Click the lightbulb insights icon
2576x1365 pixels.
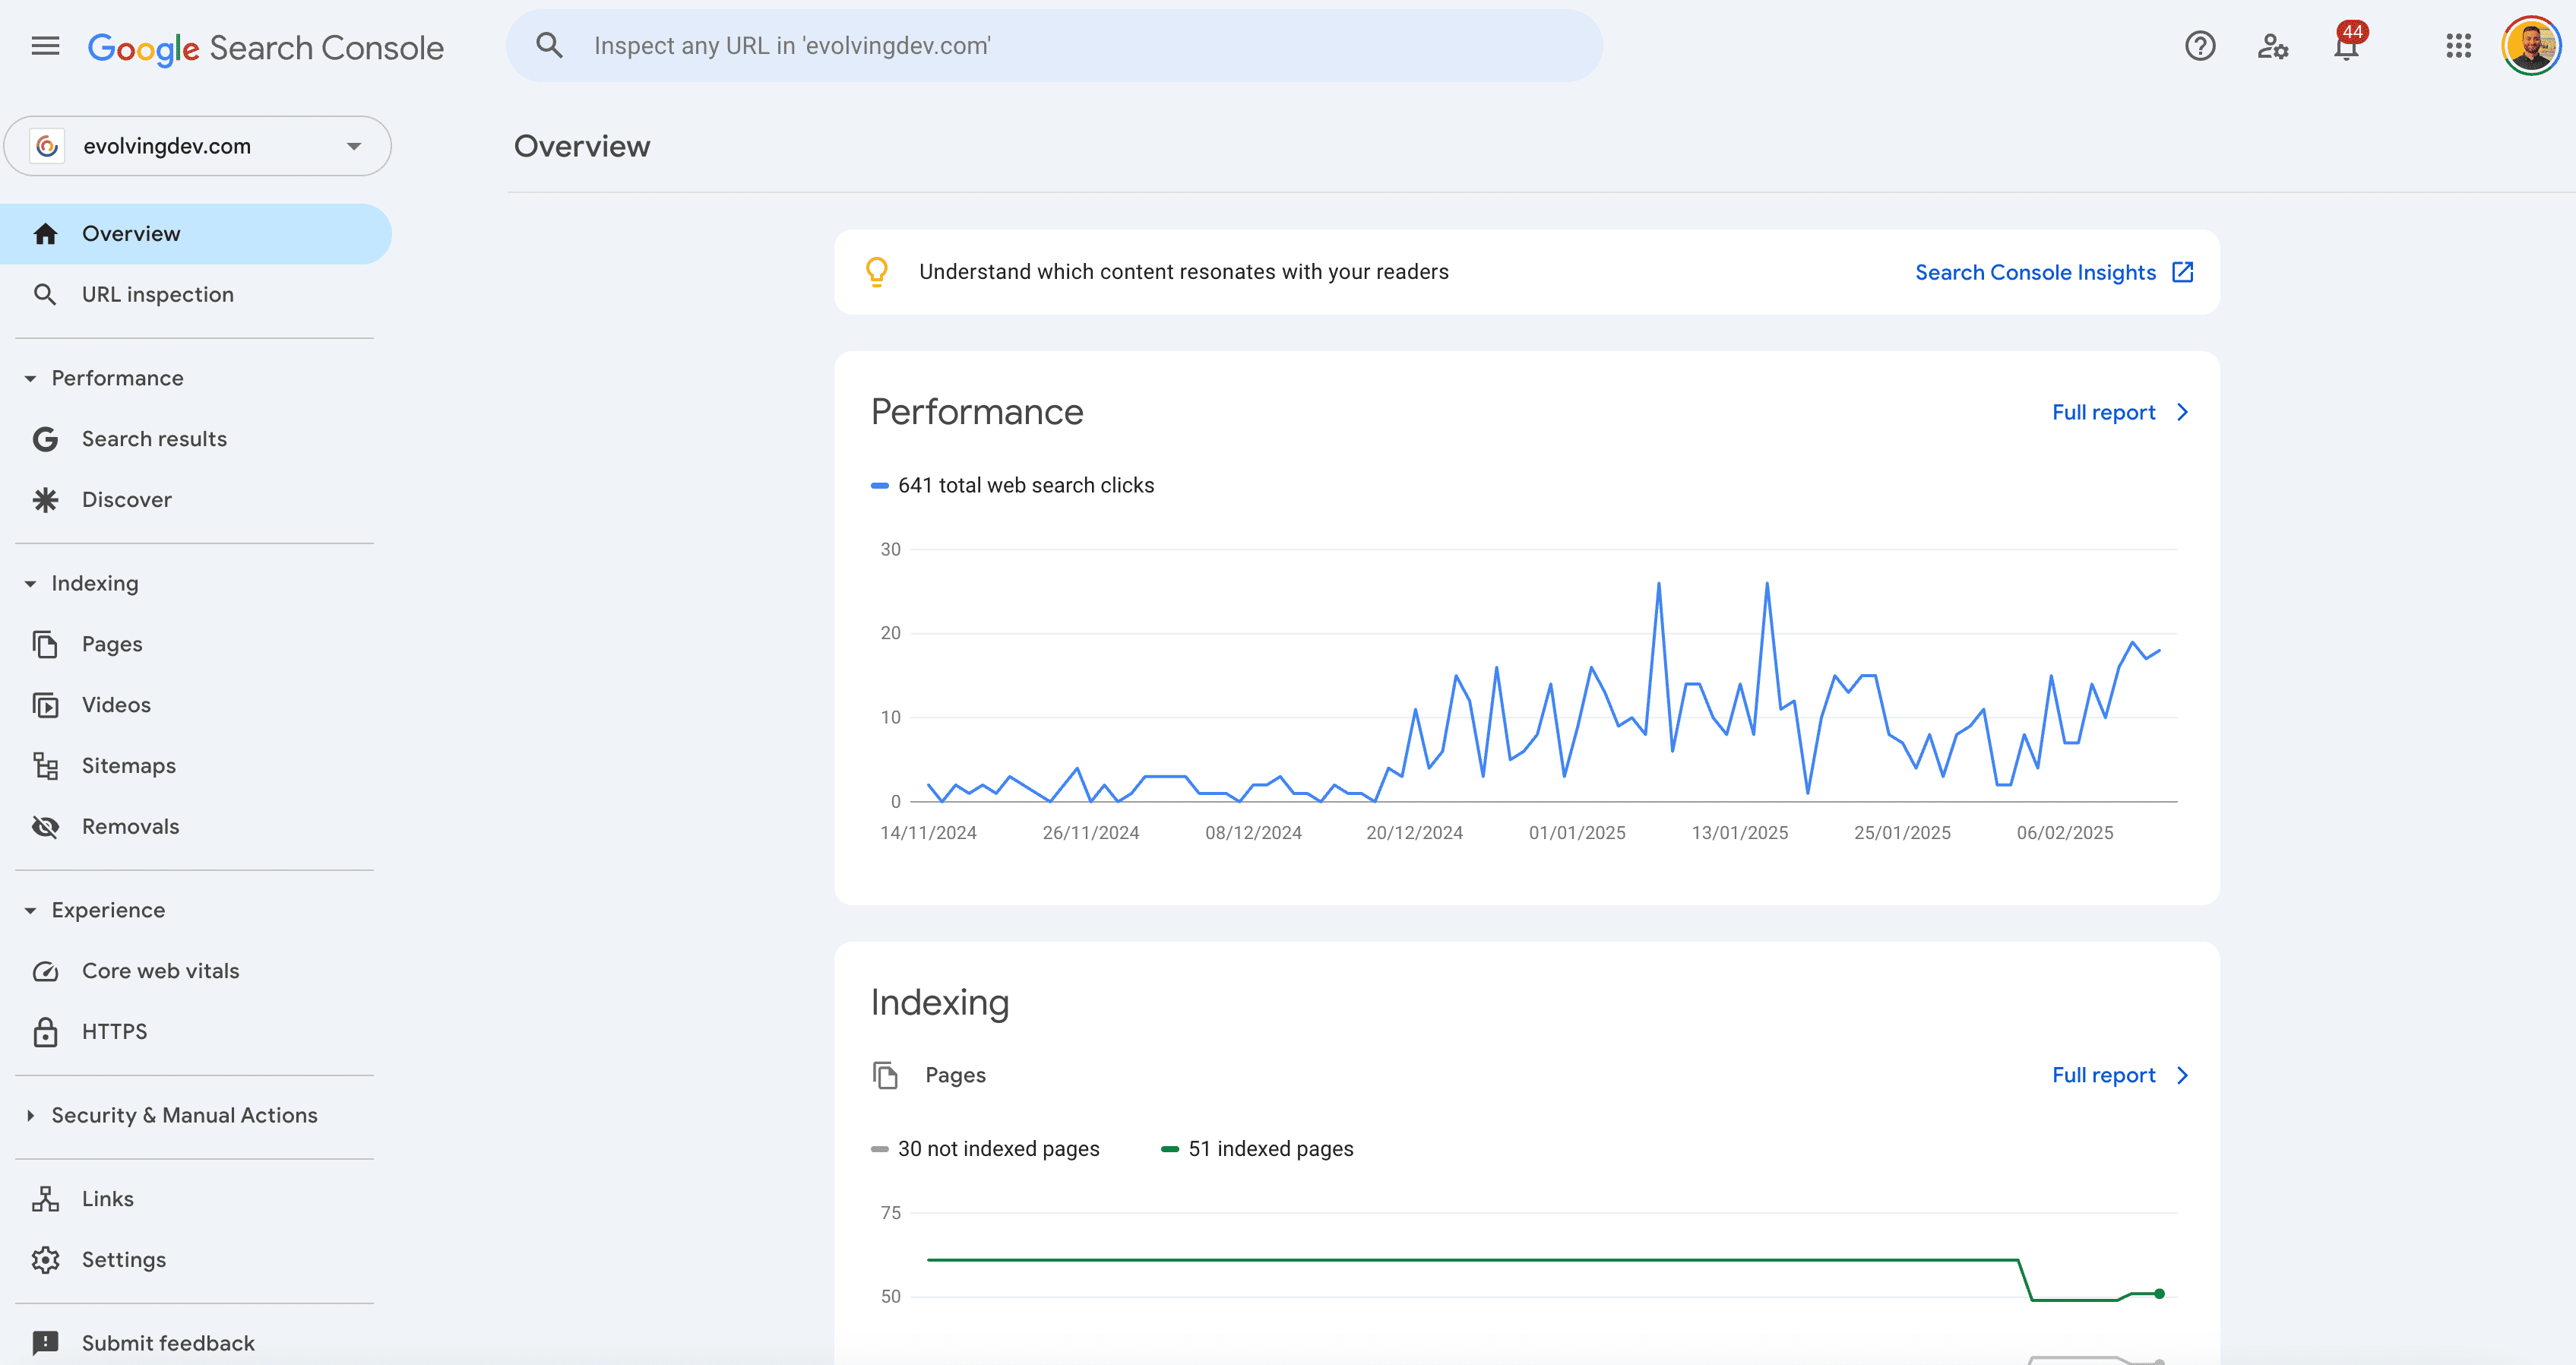(877, 272)
